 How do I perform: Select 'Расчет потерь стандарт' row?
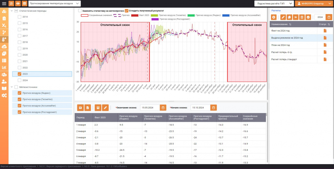tap(301, 60)
